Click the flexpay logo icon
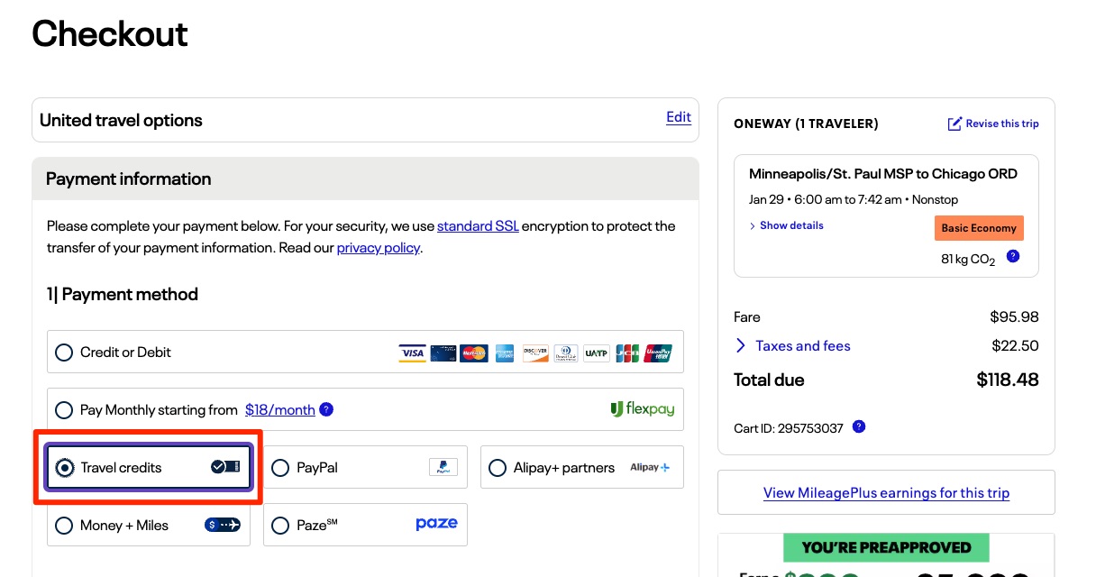This screenshot has height=577, width=1096. [642, 409]
